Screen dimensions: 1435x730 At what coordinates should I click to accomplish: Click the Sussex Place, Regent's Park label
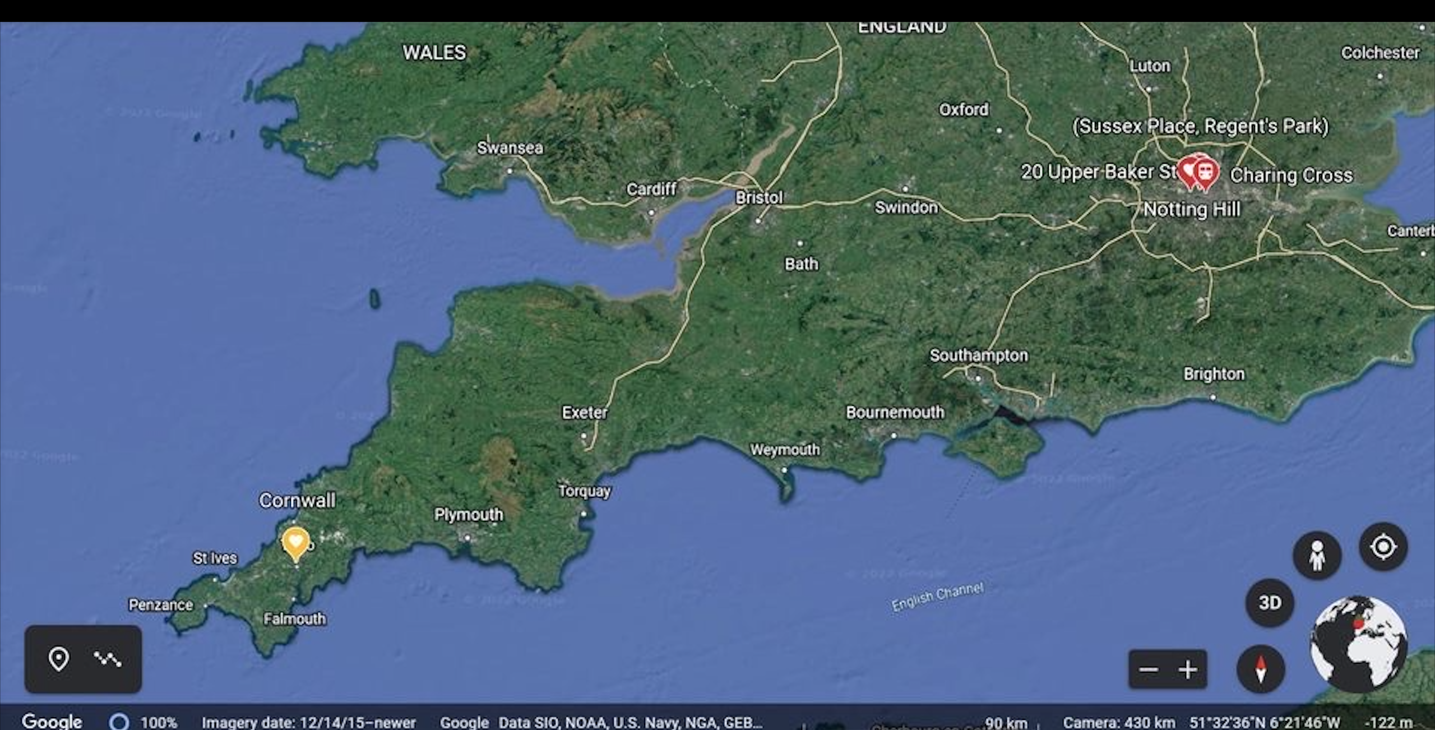(1200, 126)
